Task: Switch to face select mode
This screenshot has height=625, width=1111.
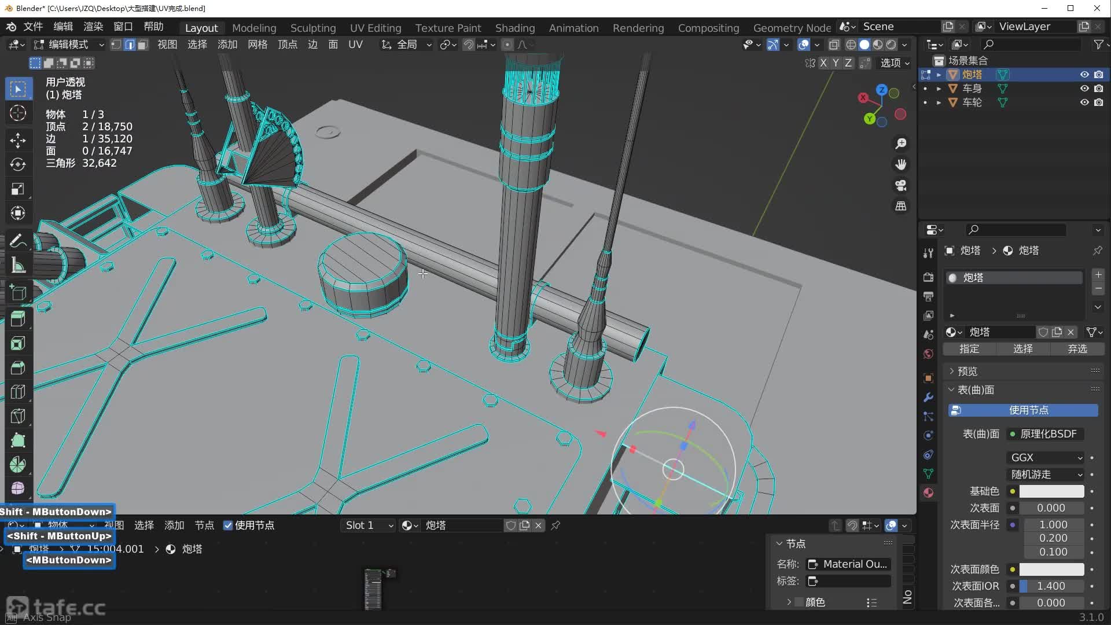Action: tap(142, 45)
